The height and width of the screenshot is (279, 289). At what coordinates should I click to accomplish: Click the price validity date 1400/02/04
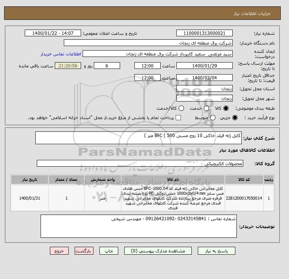pyautogui.click(x=205, y=78)
